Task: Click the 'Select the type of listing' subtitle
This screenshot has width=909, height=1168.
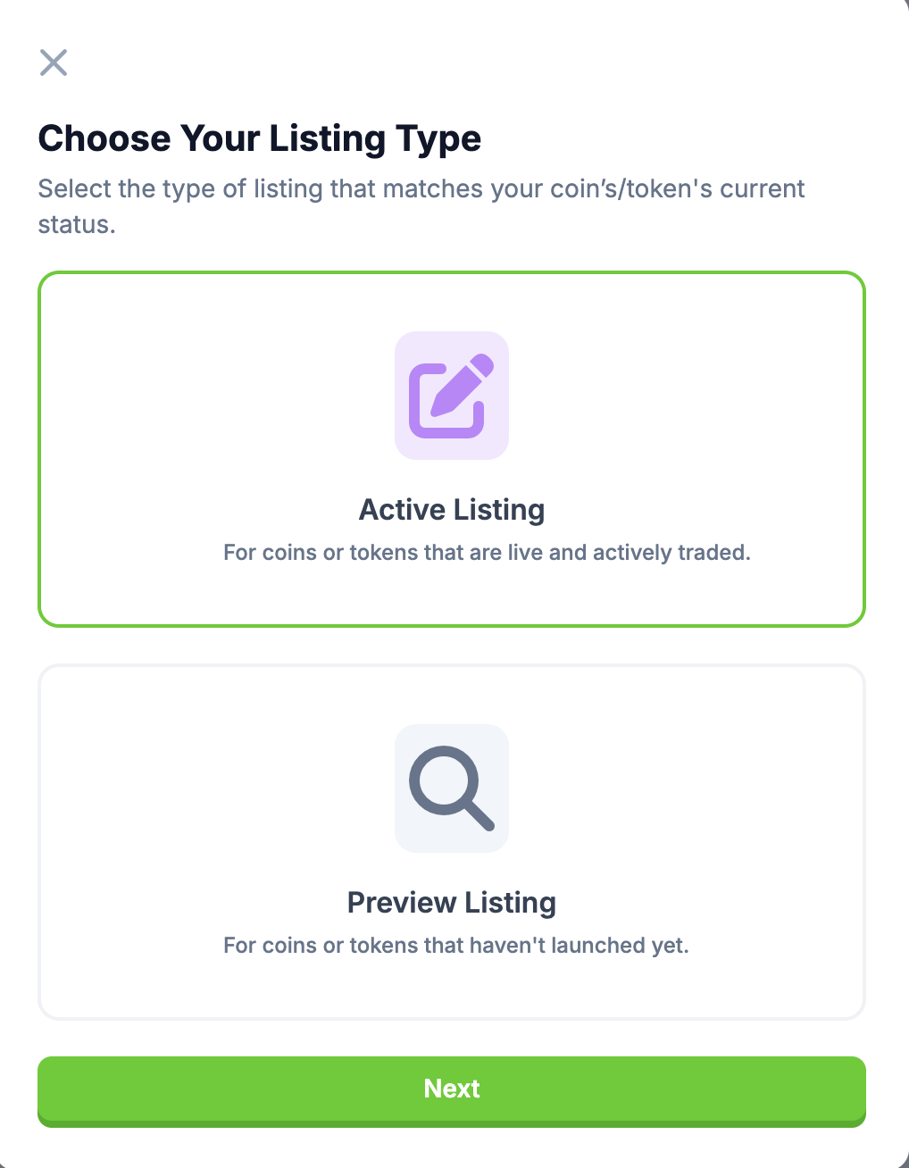Action: 421,206
